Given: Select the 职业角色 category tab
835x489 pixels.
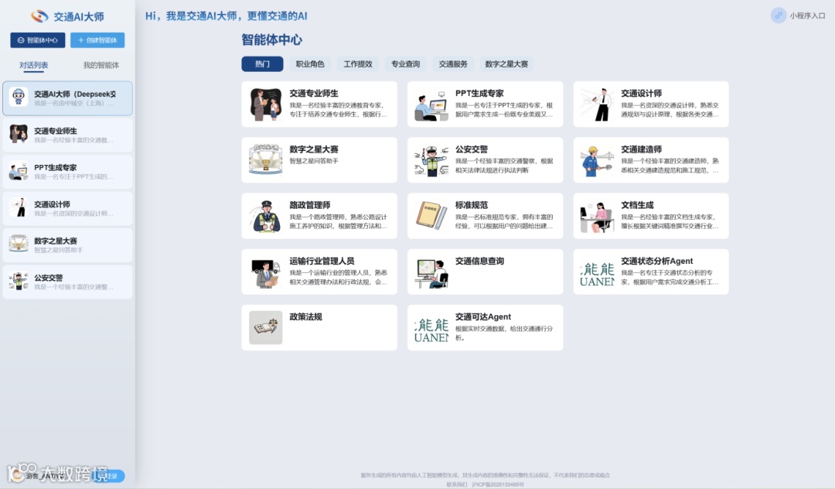Looking at the screenshot, I should pyautogui.click(x=310, y=64).
